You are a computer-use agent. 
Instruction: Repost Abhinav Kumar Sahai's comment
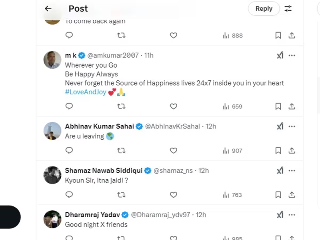[x=121, y=150]
